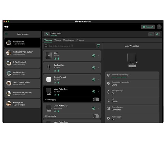Click the Disarmed status text
Image resolution: width=166 pixels, height=143 pixels.
tap(54, 35)
